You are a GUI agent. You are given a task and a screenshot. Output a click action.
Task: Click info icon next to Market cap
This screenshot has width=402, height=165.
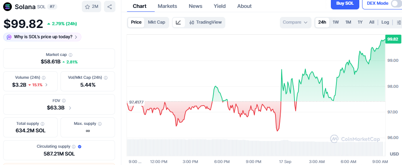tap(70, 55)
